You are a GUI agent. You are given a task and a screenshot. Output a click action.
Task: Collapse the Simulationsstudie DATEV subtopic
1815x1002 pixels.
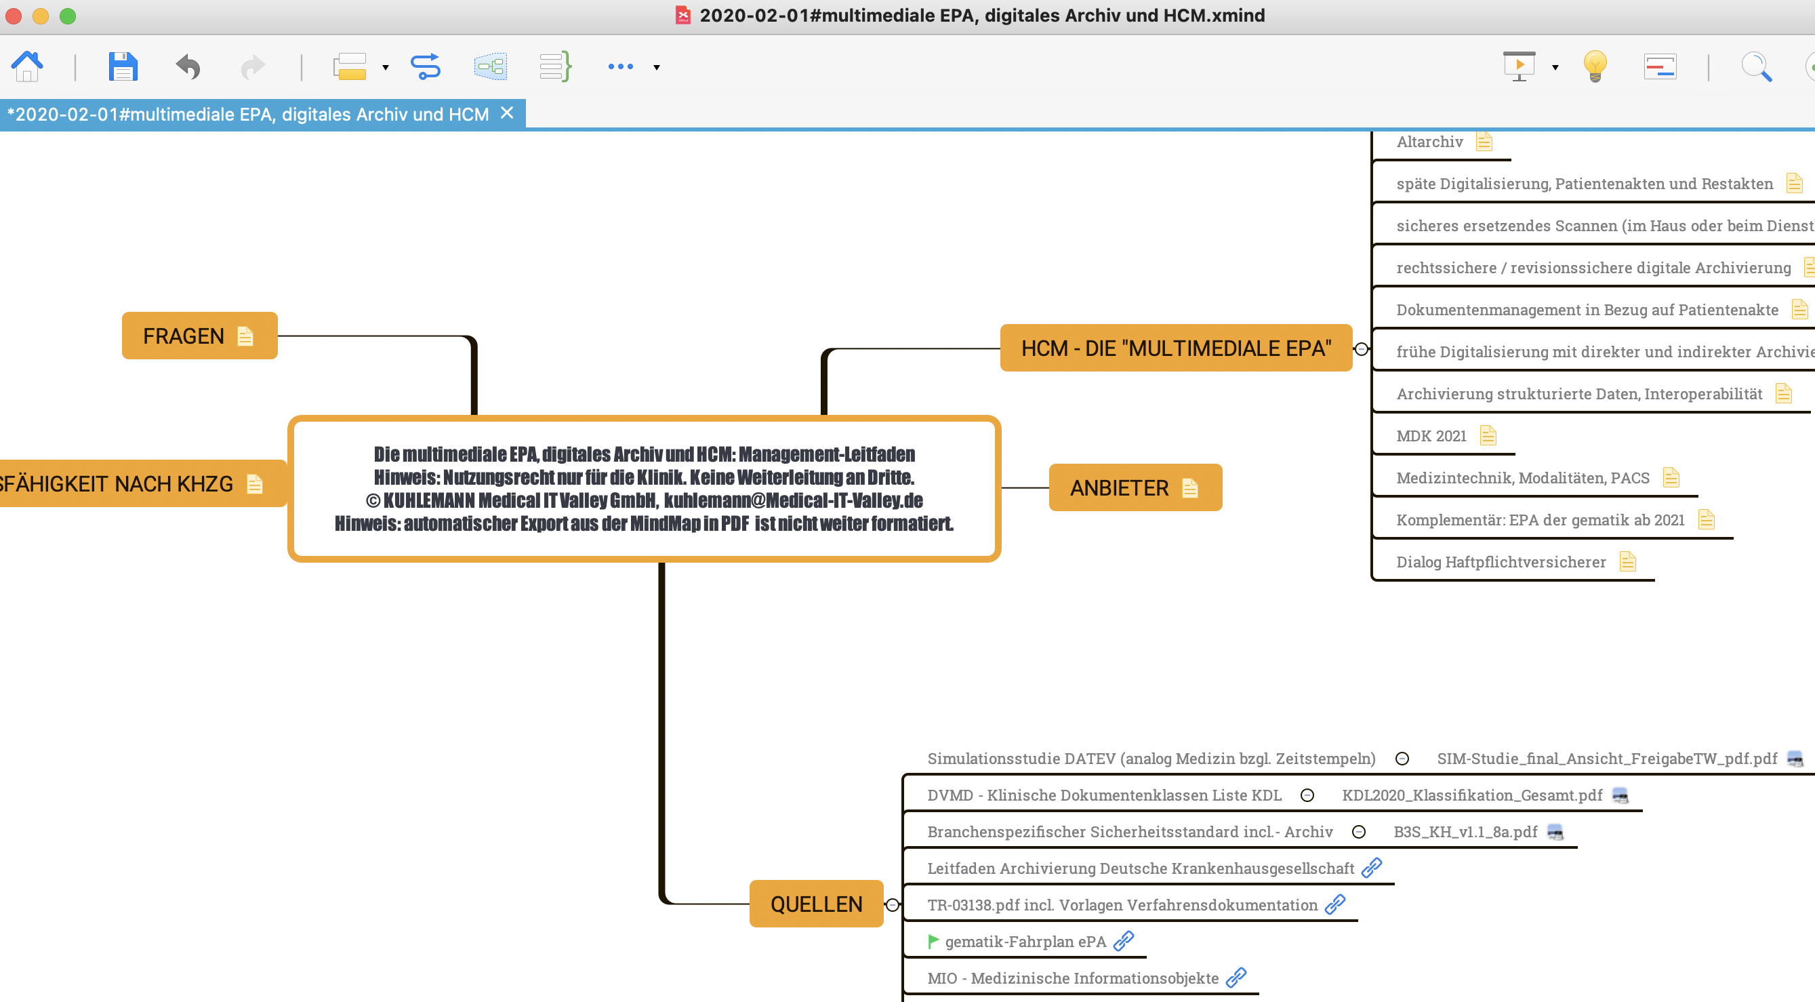pos(1402,759)
